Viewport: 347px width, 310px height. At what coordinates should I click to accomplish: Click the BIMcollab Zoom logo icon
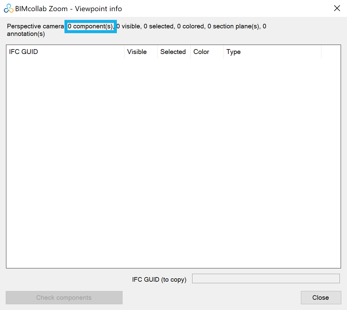click(x=9, y=8)
